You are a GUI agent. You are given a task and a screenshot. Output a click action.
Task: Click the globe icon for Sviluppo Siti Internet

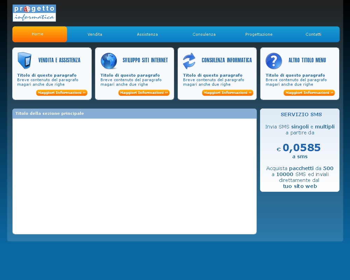coord(109,61)
